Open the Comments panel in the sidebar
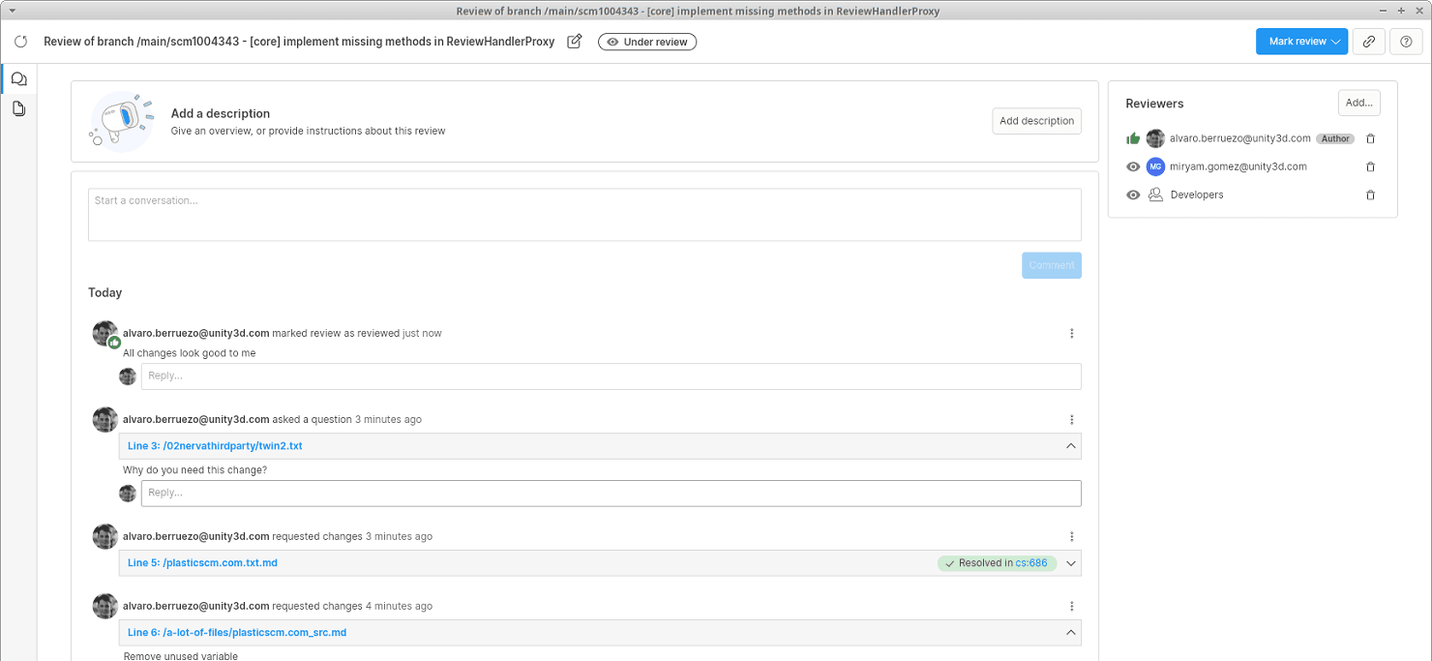 pos(18,78)
